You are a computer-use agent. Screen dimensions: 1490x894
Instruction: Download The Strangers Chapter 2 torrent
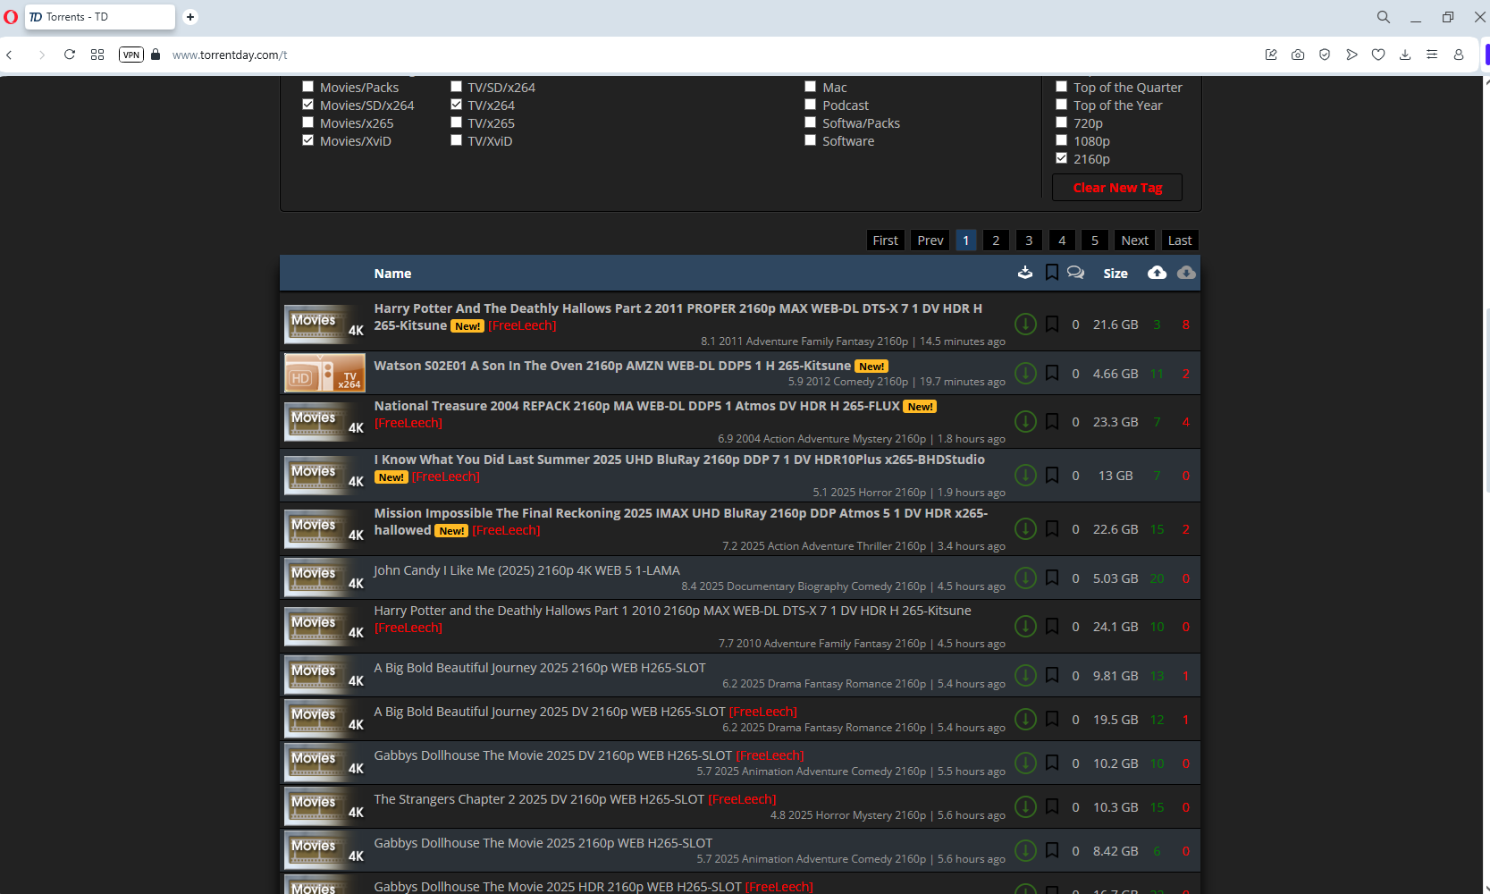coord(1025,806)
